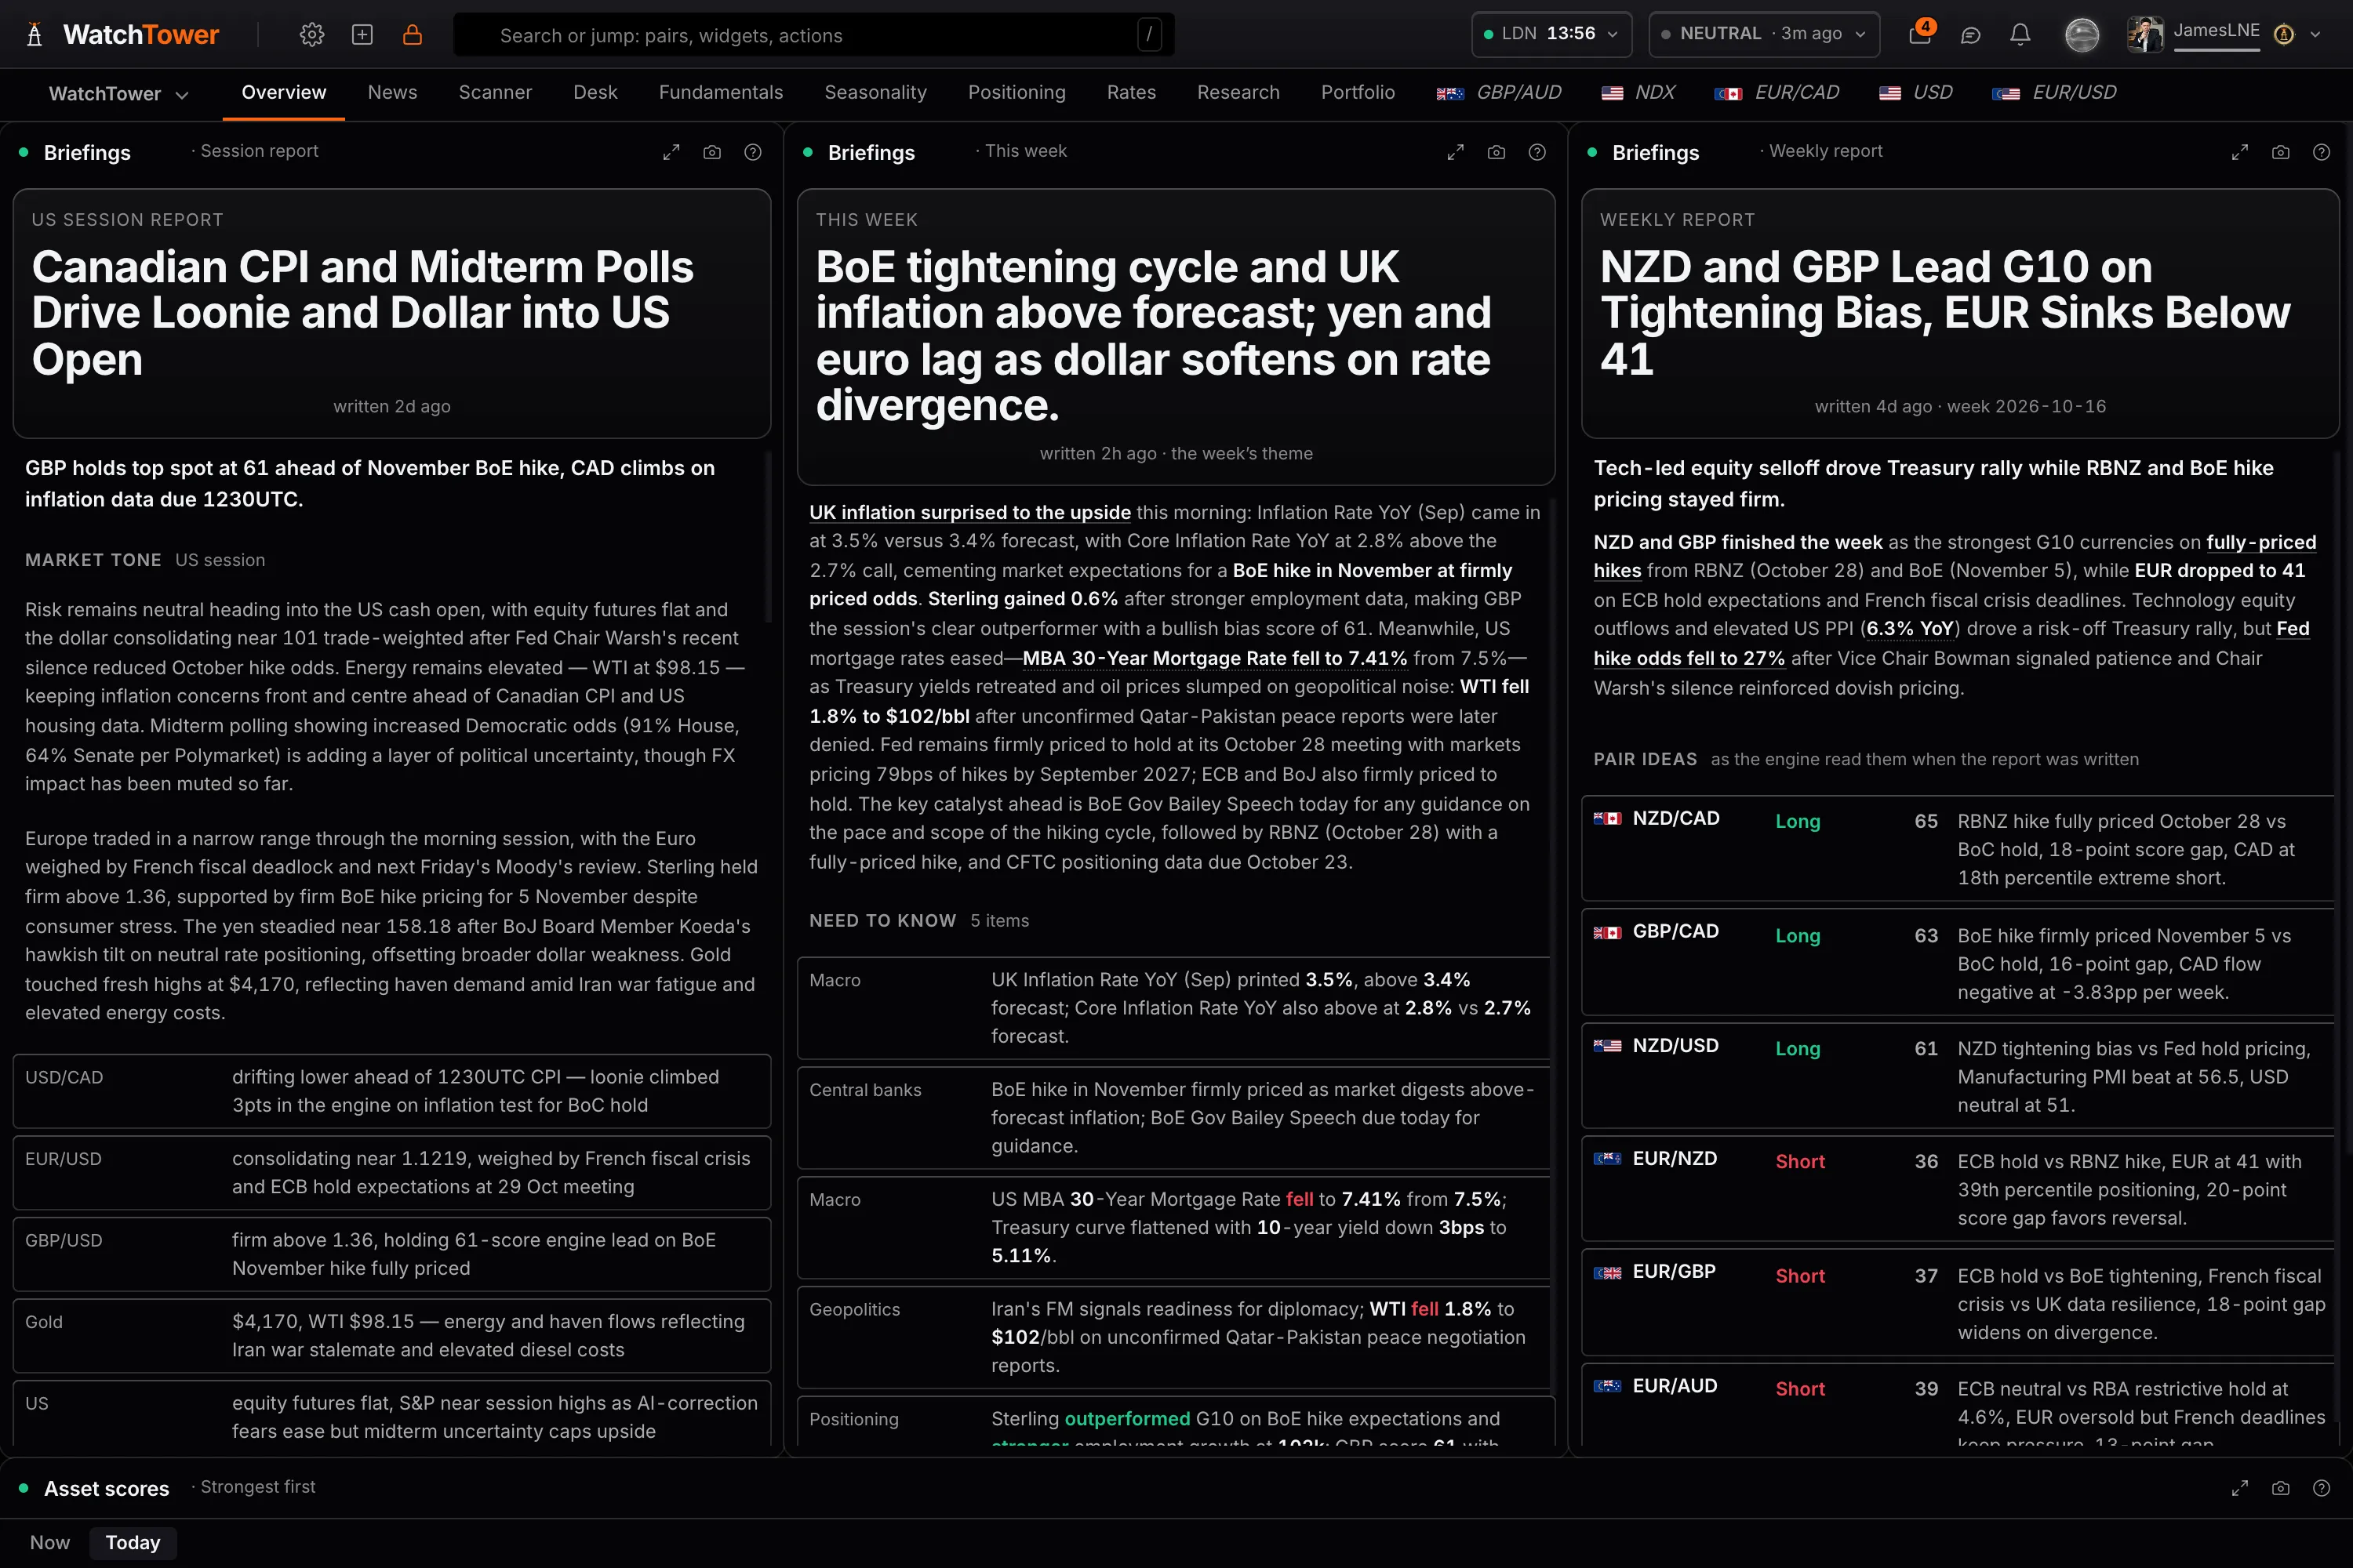Open the Positioning tab

tap(1016, 92)
